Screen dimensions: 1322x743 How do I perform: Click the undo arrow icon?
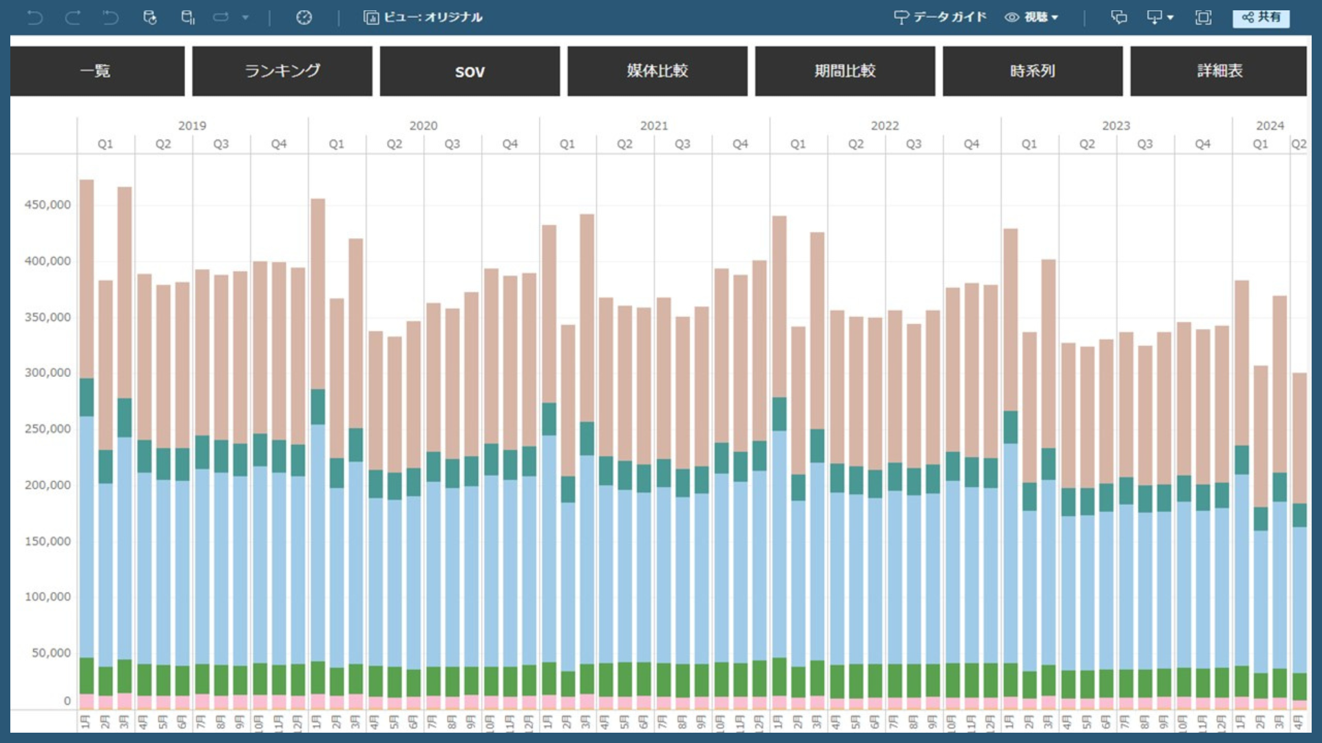click(34, 18)
